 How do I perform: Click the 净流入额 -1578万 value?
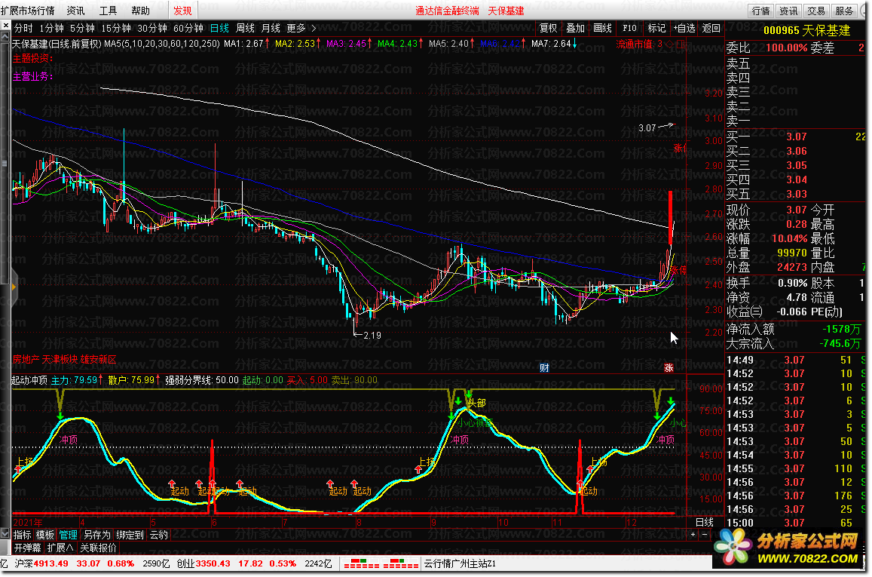[841, 330]
